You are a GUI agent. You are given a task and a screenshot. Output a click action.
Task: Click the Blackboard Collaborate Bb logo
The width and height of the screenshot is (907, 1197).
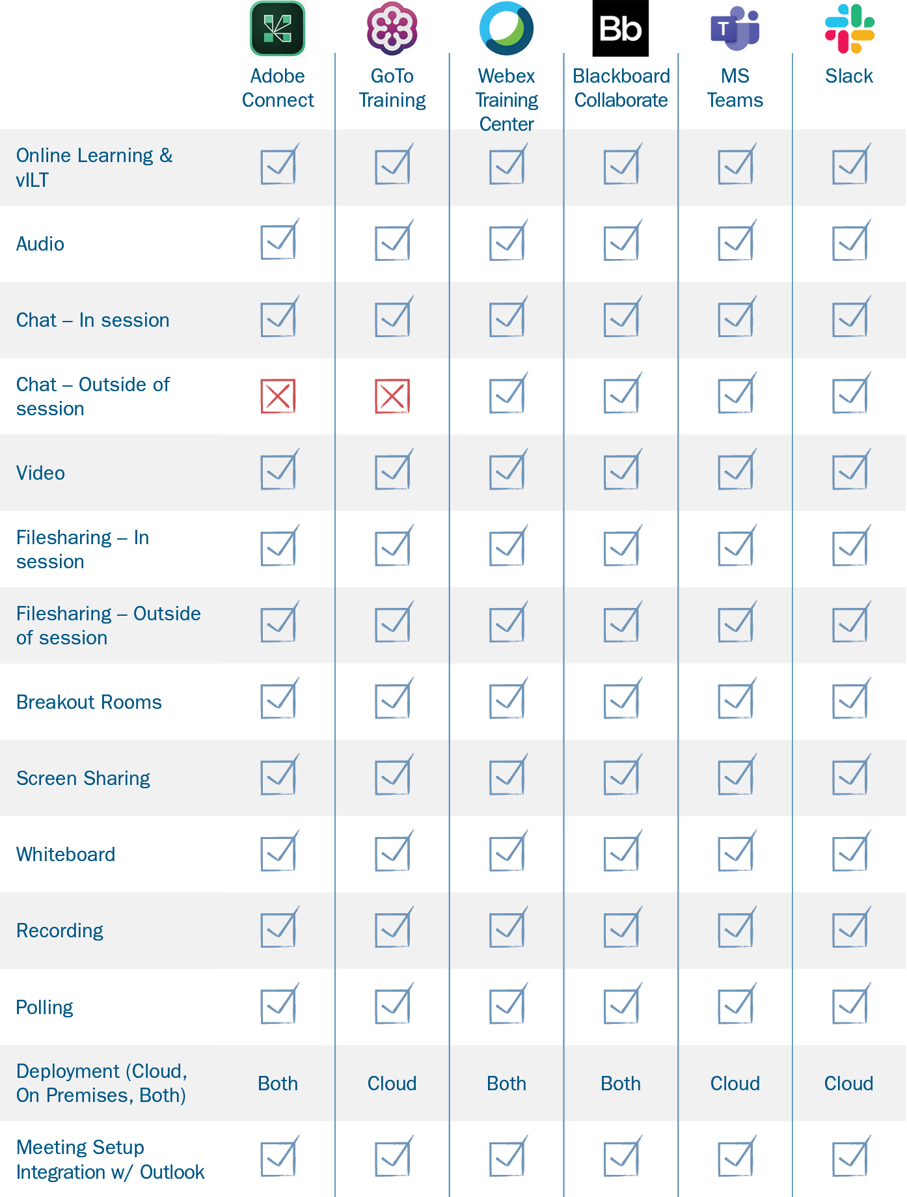pos(621,29)
